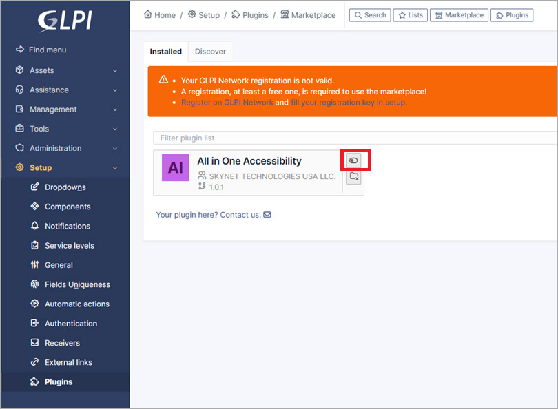The image size is (558, 409).
Task: Switch to the Discover tab
Action: pyautogui.click(x=210, y=52)
